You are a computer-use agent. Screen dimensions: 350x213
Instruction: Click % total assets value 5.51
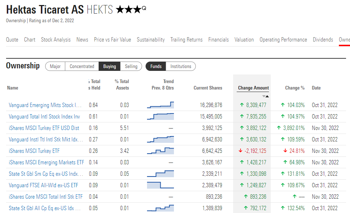(124, 128)
